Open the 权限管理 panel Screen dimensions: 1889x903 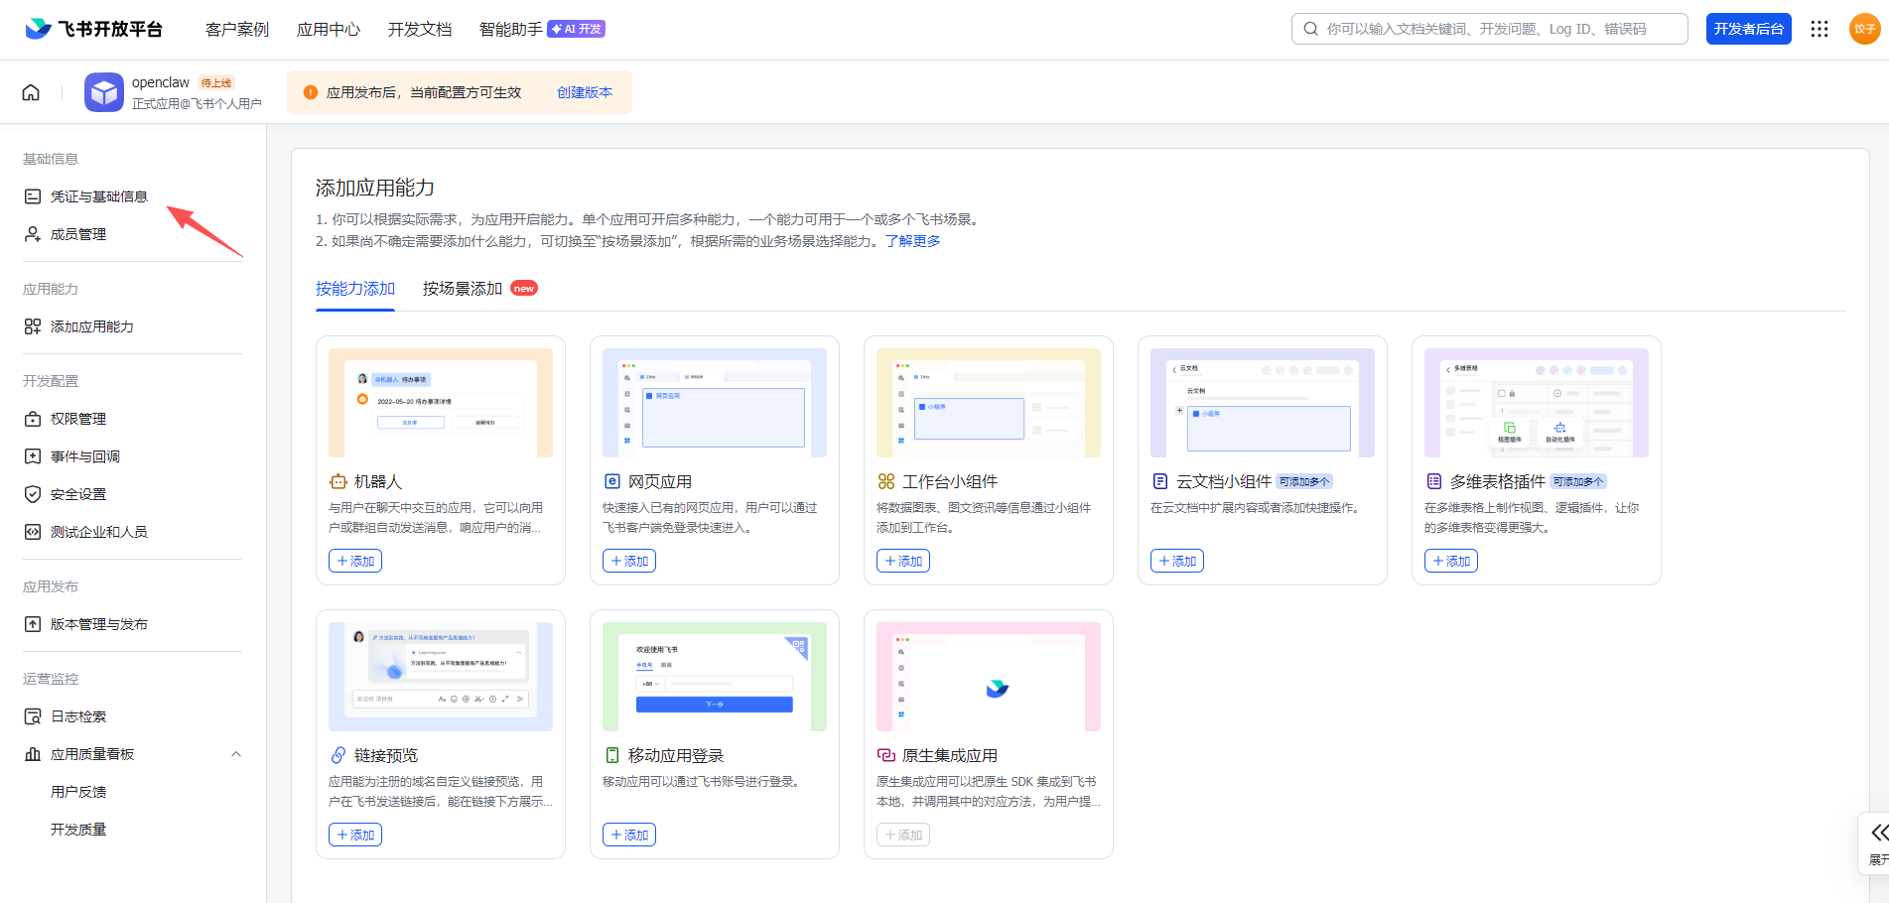pos(77,418)
